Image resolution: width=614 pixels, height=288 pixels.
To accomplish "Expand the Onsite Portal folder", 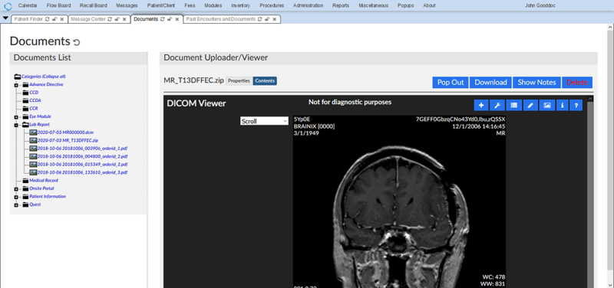I will pos(16,188).
